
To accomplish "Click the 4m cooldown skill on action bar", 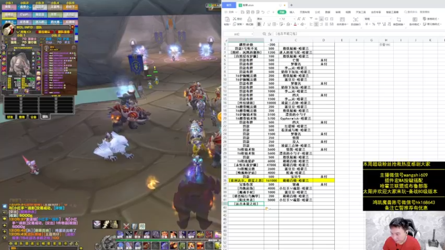I will [x=200, y=234].
